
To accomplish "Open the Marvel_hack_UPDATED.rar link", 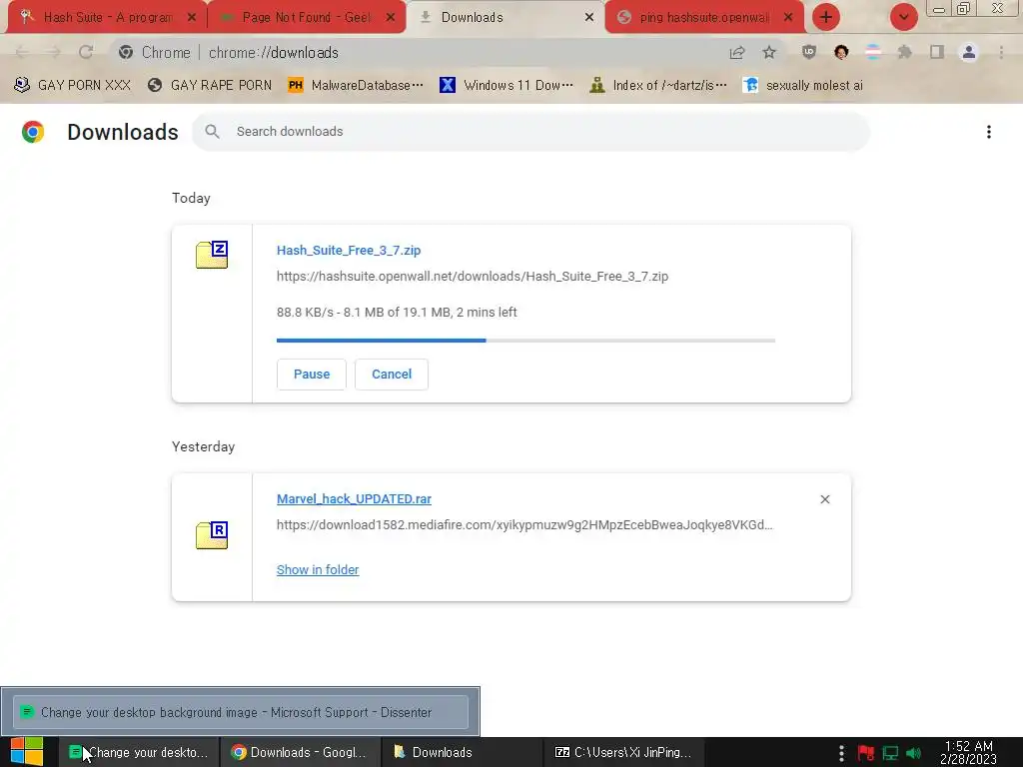I will pyautogui.click(x=354, y=499).
